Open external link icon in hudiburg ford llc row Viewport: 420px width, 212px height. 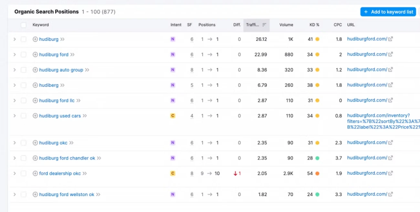(391, 100)
